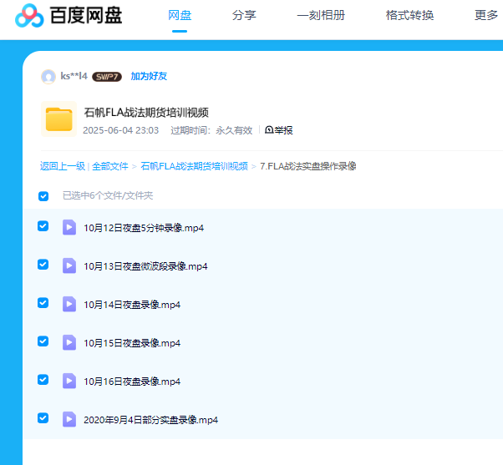503x465 pixels.
Task: Click the ks**l4 user avatar
Action: (x=48, y=76)
